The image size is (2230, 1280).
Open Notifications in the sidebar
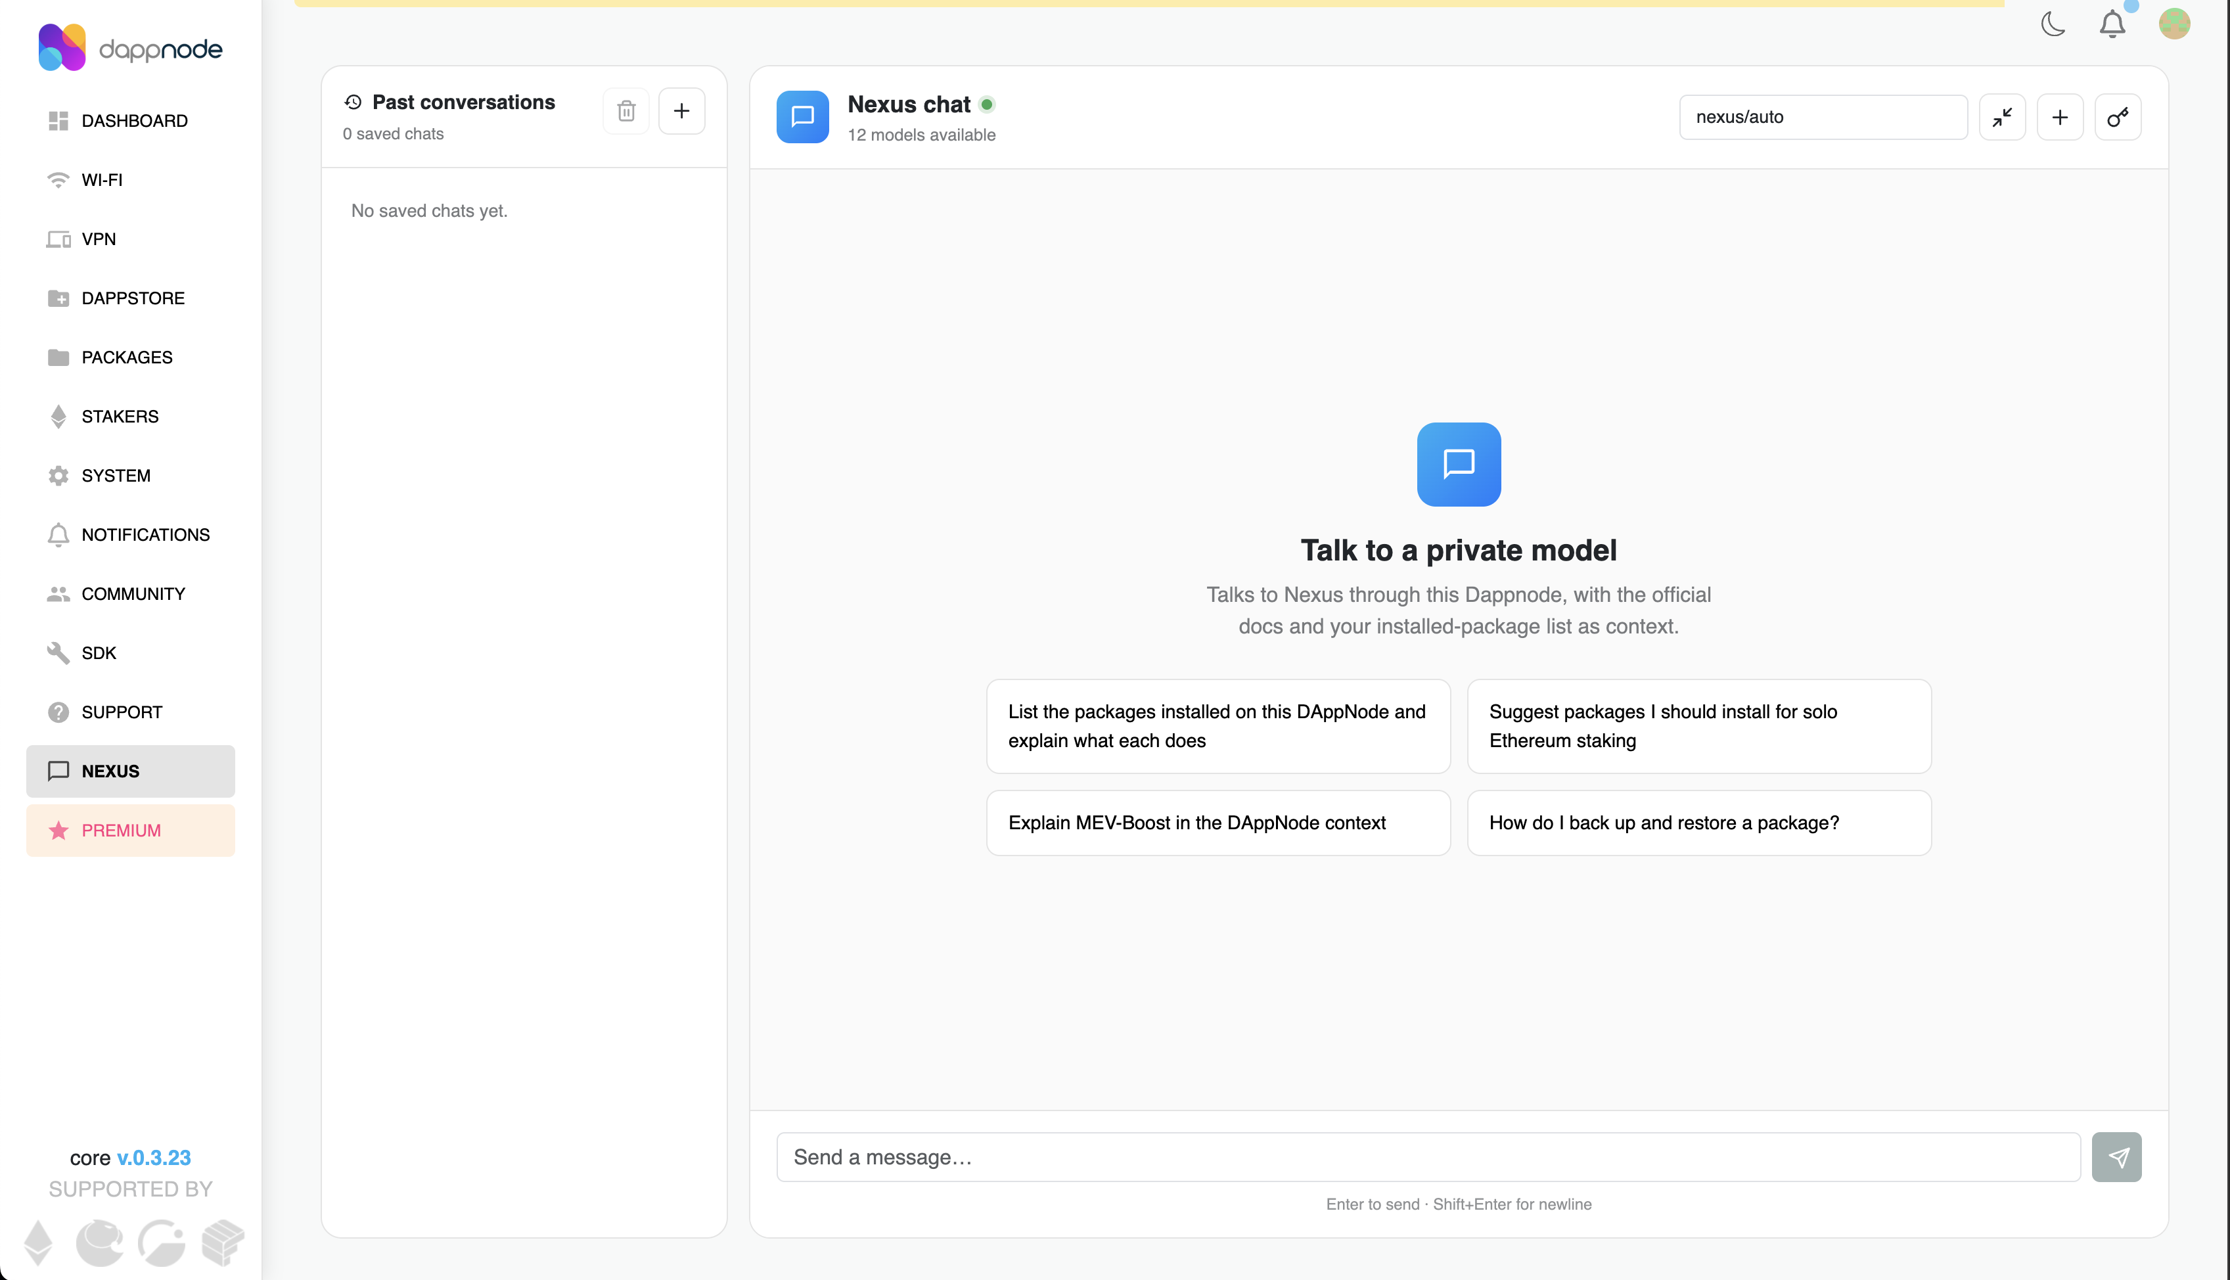tap(130, 534)
